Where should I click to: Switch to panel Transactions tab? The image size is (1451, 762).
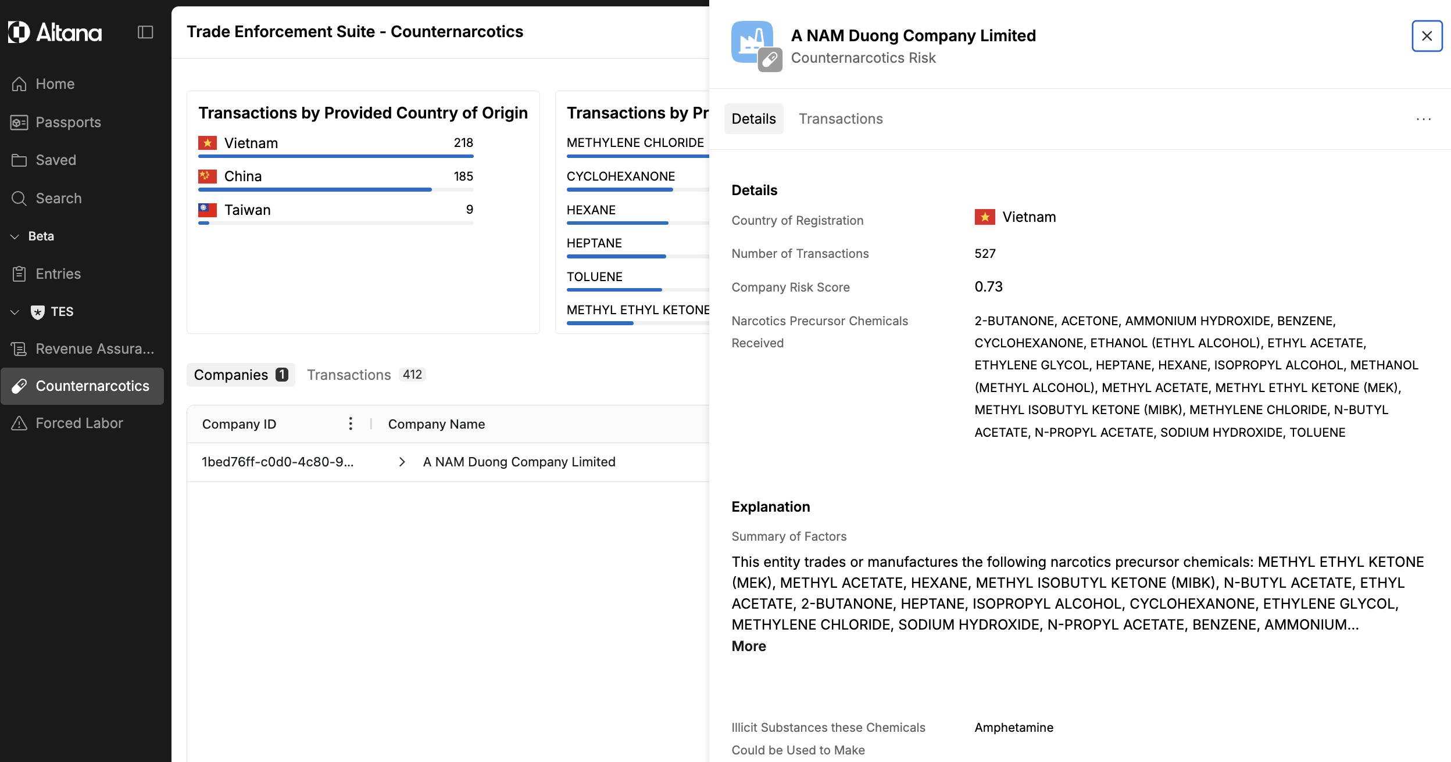(x=841, y=118)
